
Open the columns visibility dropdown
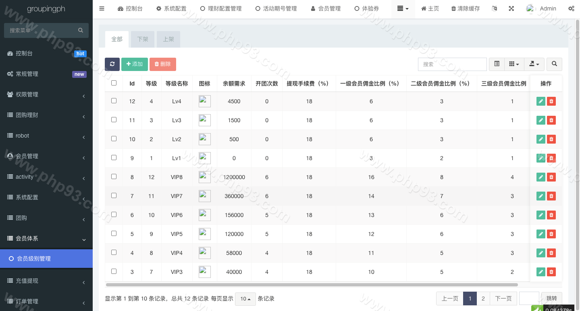click(x=514, y=64)
